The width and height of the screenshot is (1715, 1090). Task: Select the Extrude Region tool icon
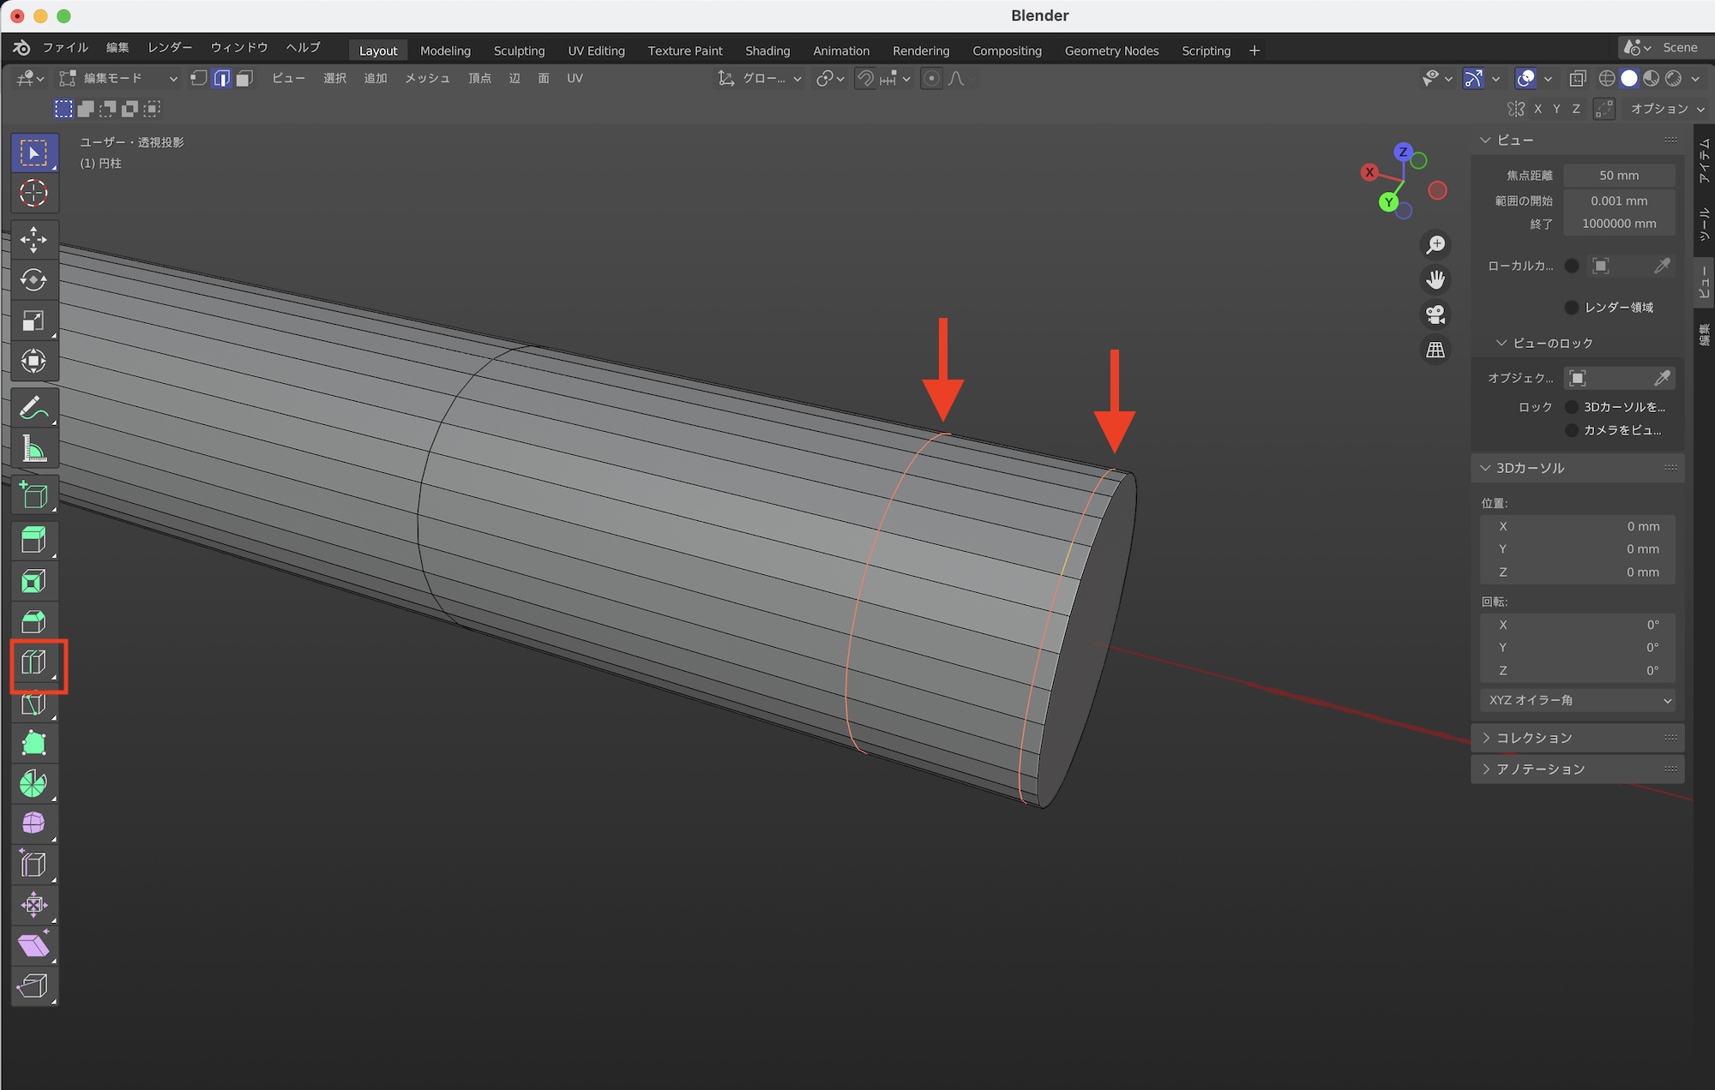pyautogui.click(x=33, y=540)
